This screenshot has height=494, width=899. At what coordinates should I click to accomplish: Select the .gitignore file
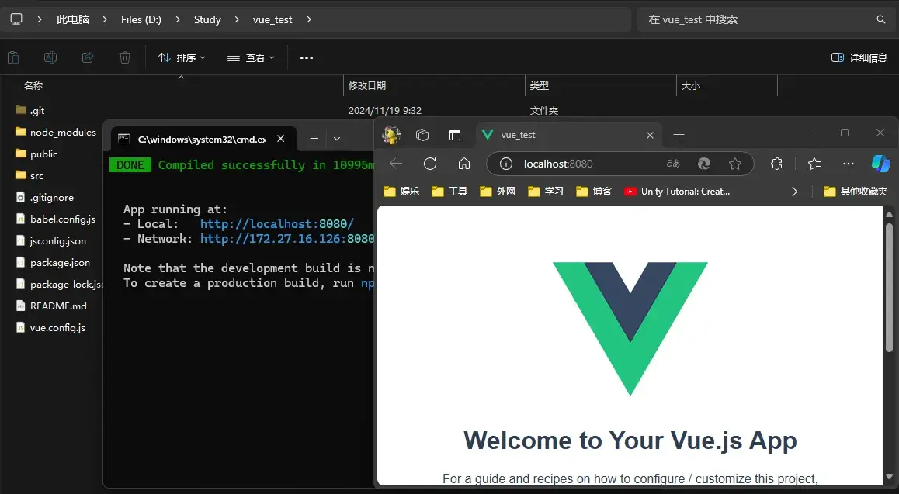(x=45, y=198)
